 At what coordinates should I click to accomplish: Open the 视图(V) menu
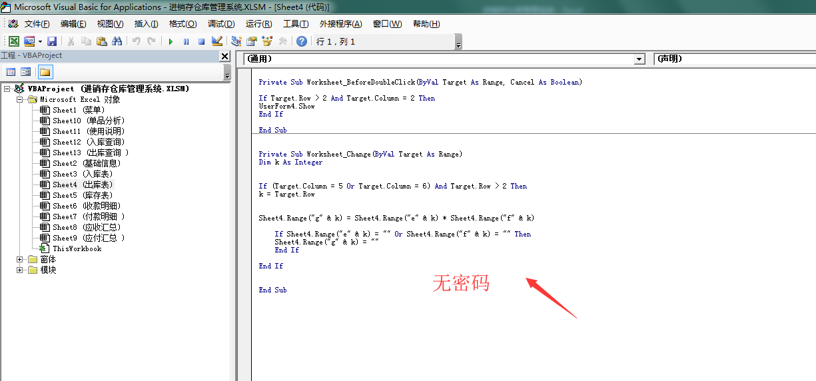point(110,24)
